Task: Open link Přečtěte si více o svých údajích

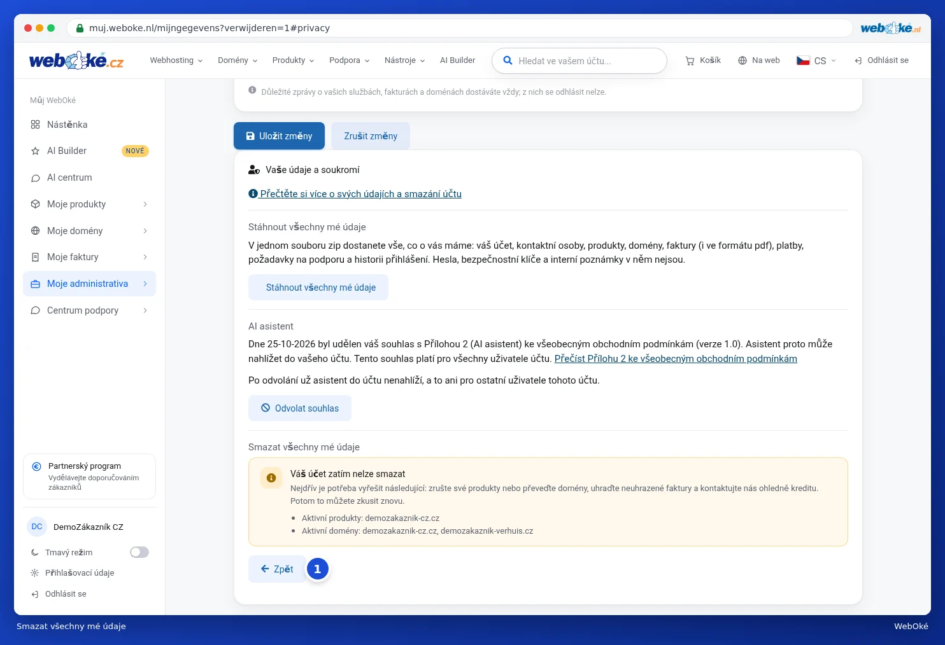Action: (355, 194)
